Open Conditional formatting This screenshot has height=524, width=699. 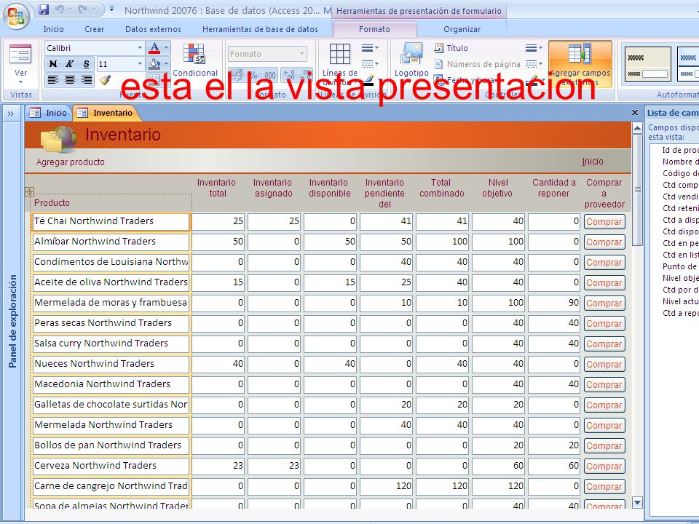point(195,60)
